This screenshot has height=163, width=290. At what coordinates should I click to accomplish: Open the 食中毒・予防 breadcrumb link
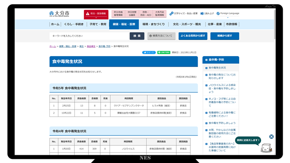point(104,46)
